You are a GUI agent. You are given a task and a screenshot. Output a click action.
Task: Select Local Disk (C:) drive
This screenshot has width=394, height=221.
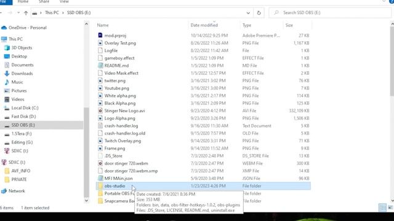click(x=25, y=108)
